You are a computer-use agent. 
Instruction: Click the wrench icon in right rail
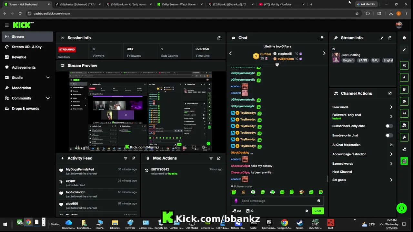tap(404, 137)
